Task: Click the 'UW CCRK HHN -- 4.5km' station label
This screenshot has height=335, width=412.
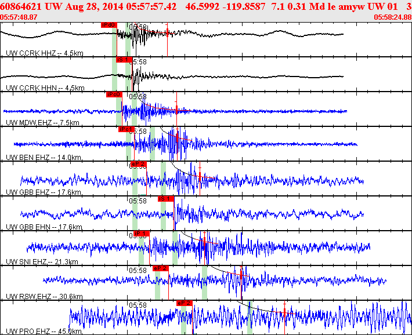Action: pyautogui.click(x=45, y=88)
